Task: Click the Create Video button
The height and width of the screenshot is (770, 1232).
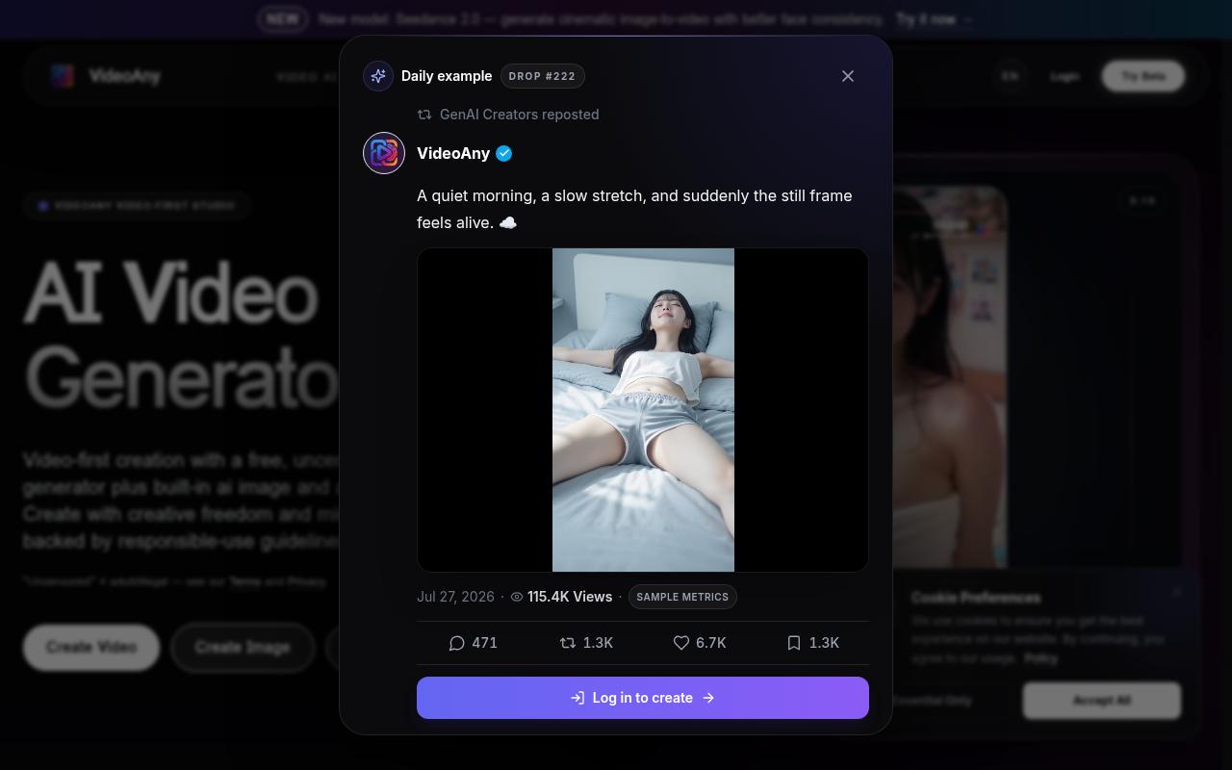Action: pyautogui.click(x=91, y=647)
